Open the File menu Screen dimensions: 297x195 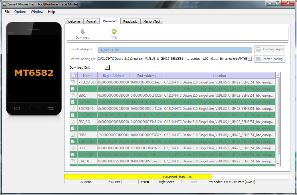[7, 12]
